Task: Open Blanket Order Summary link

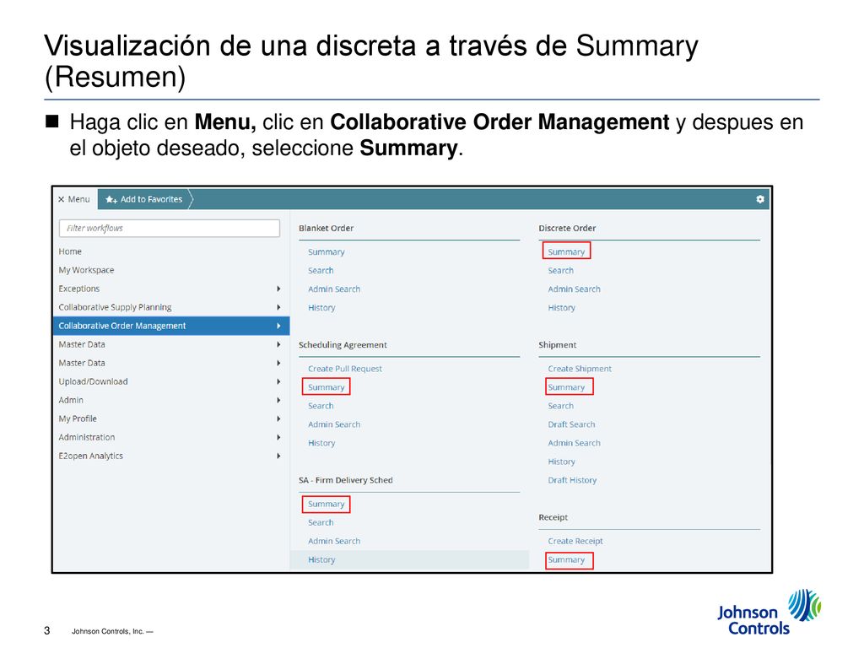Action: click(327, 251)
